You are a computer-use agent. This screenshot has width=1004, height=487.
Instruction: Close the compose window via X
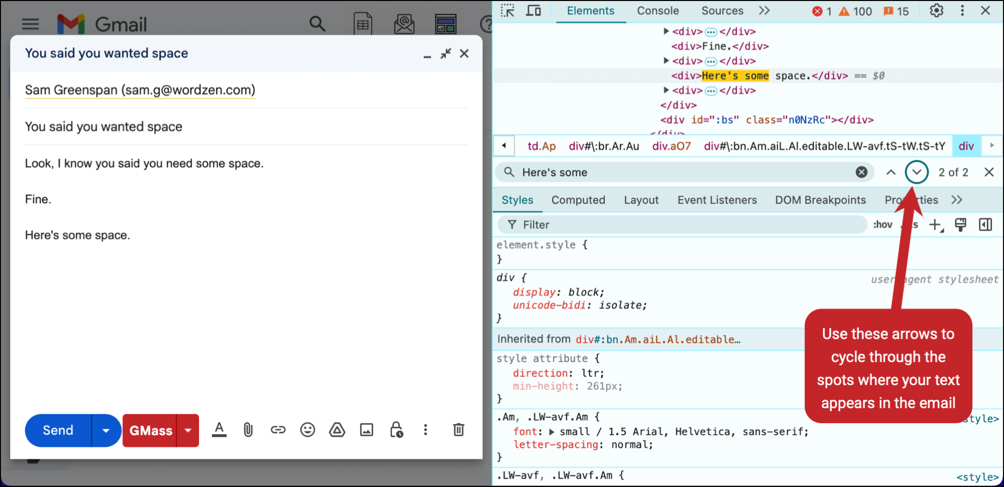[464, 53]
